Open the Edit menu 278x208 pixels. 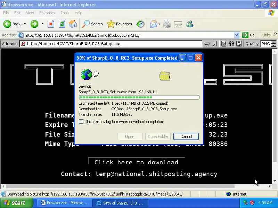[x=17, y=13]
